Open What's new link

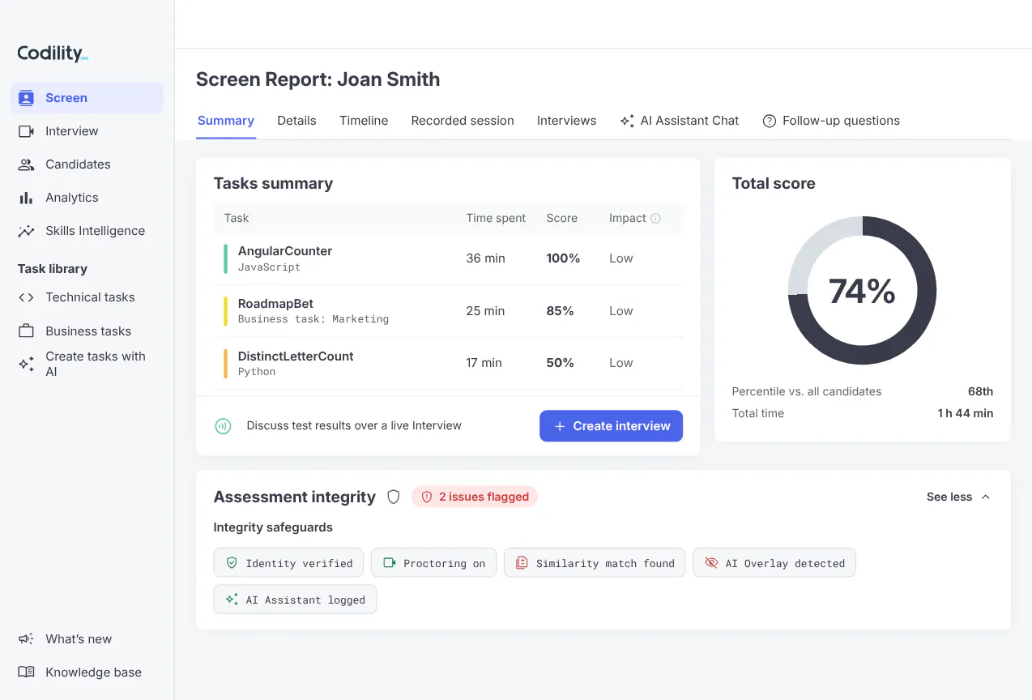point(87,639)
